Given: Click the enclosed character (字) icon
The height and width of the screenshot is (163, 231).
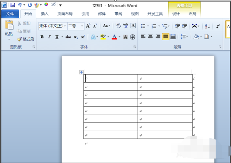Looking at the screenshot, I should click(132, 37).
